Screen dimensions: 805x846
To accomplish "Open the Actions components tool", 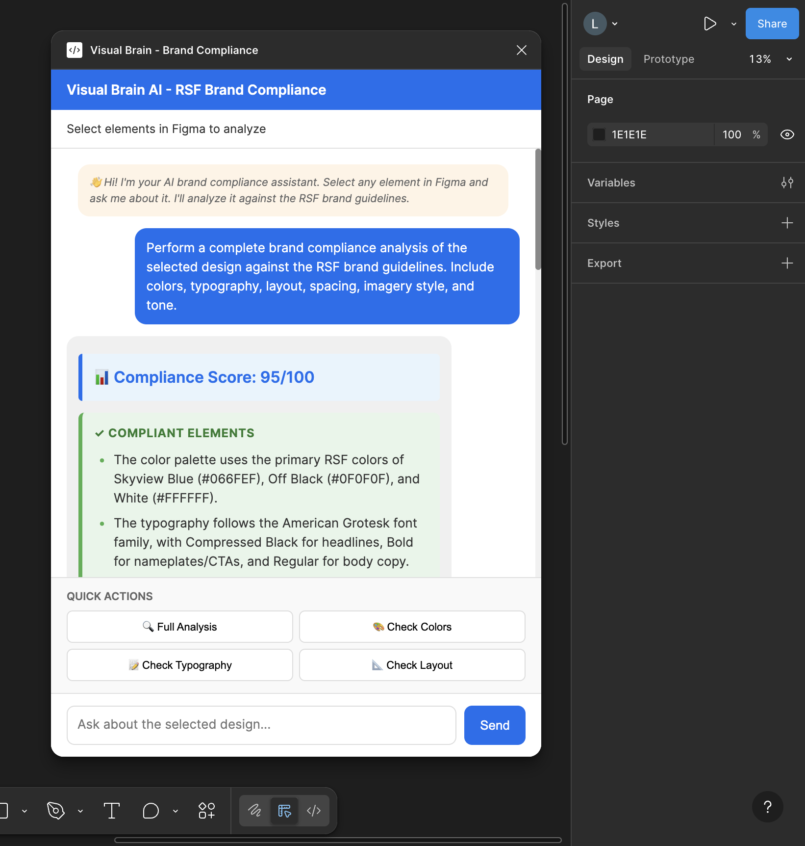I will point(206,811).
